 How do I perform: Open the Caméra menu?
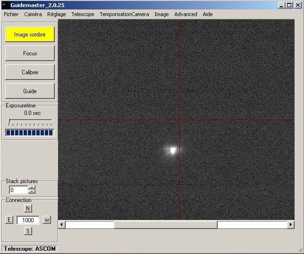33,14
